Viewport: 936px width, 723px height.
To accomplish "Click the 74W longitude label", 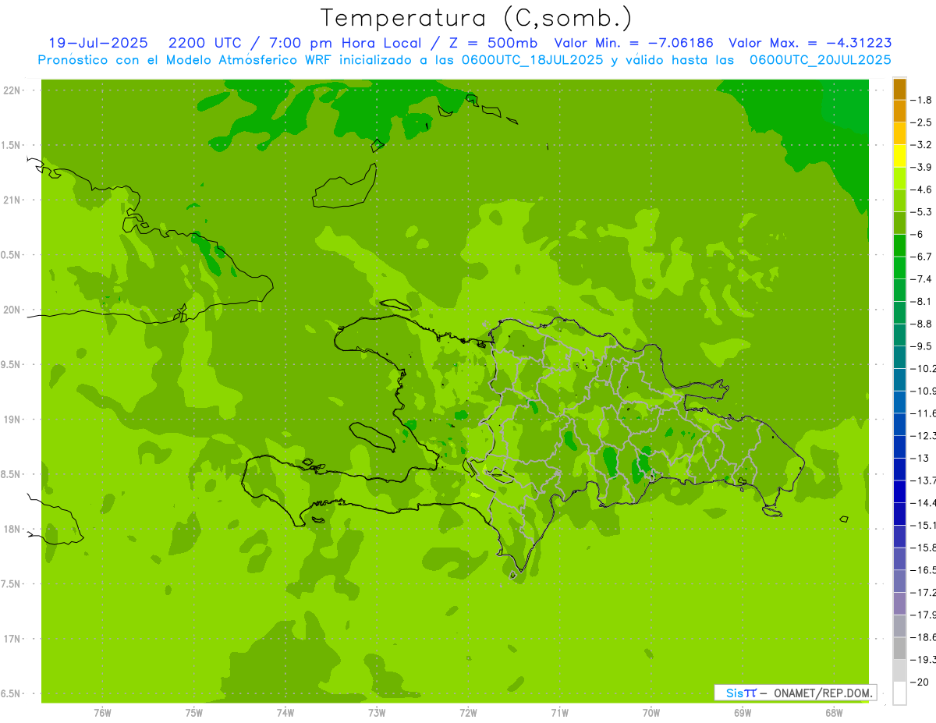I will pos(285,713).
